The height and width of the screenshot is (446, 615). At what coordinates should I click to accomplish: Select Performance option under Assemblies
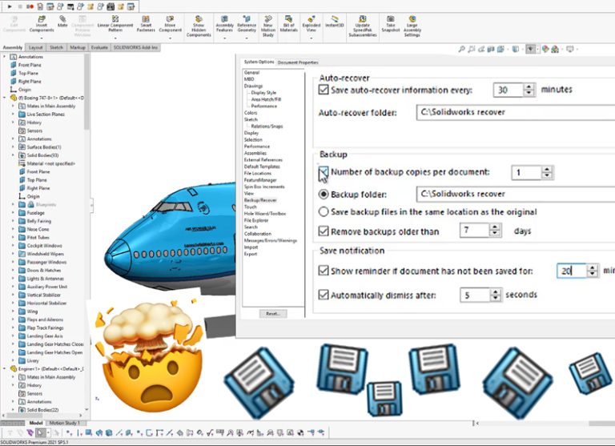tap(257, 147)
